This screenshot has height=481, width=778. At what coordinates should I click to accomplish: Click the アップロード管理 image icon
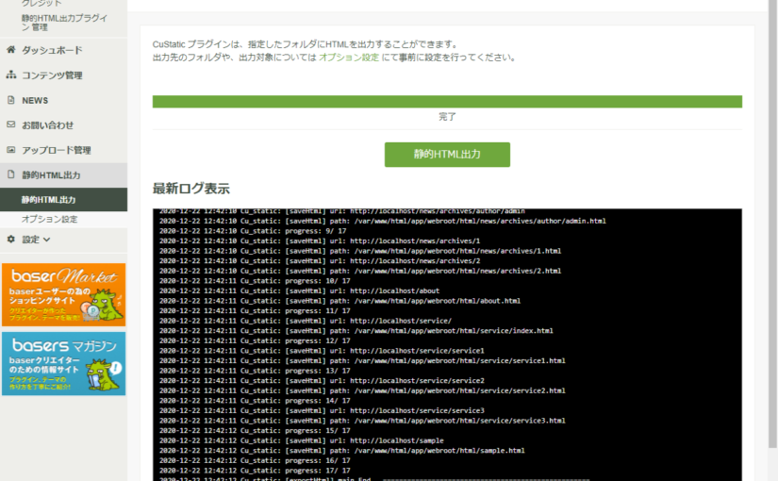[x=11, y=149]
